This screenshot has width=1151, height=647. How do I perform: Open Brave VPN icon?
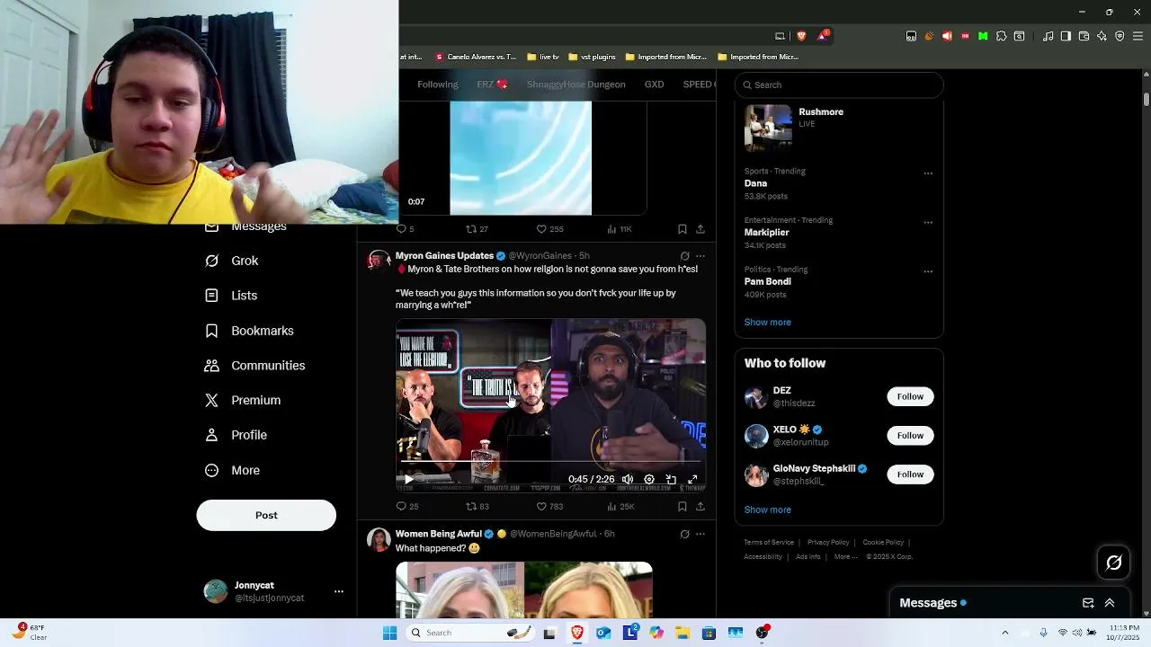coord(1120,36)
